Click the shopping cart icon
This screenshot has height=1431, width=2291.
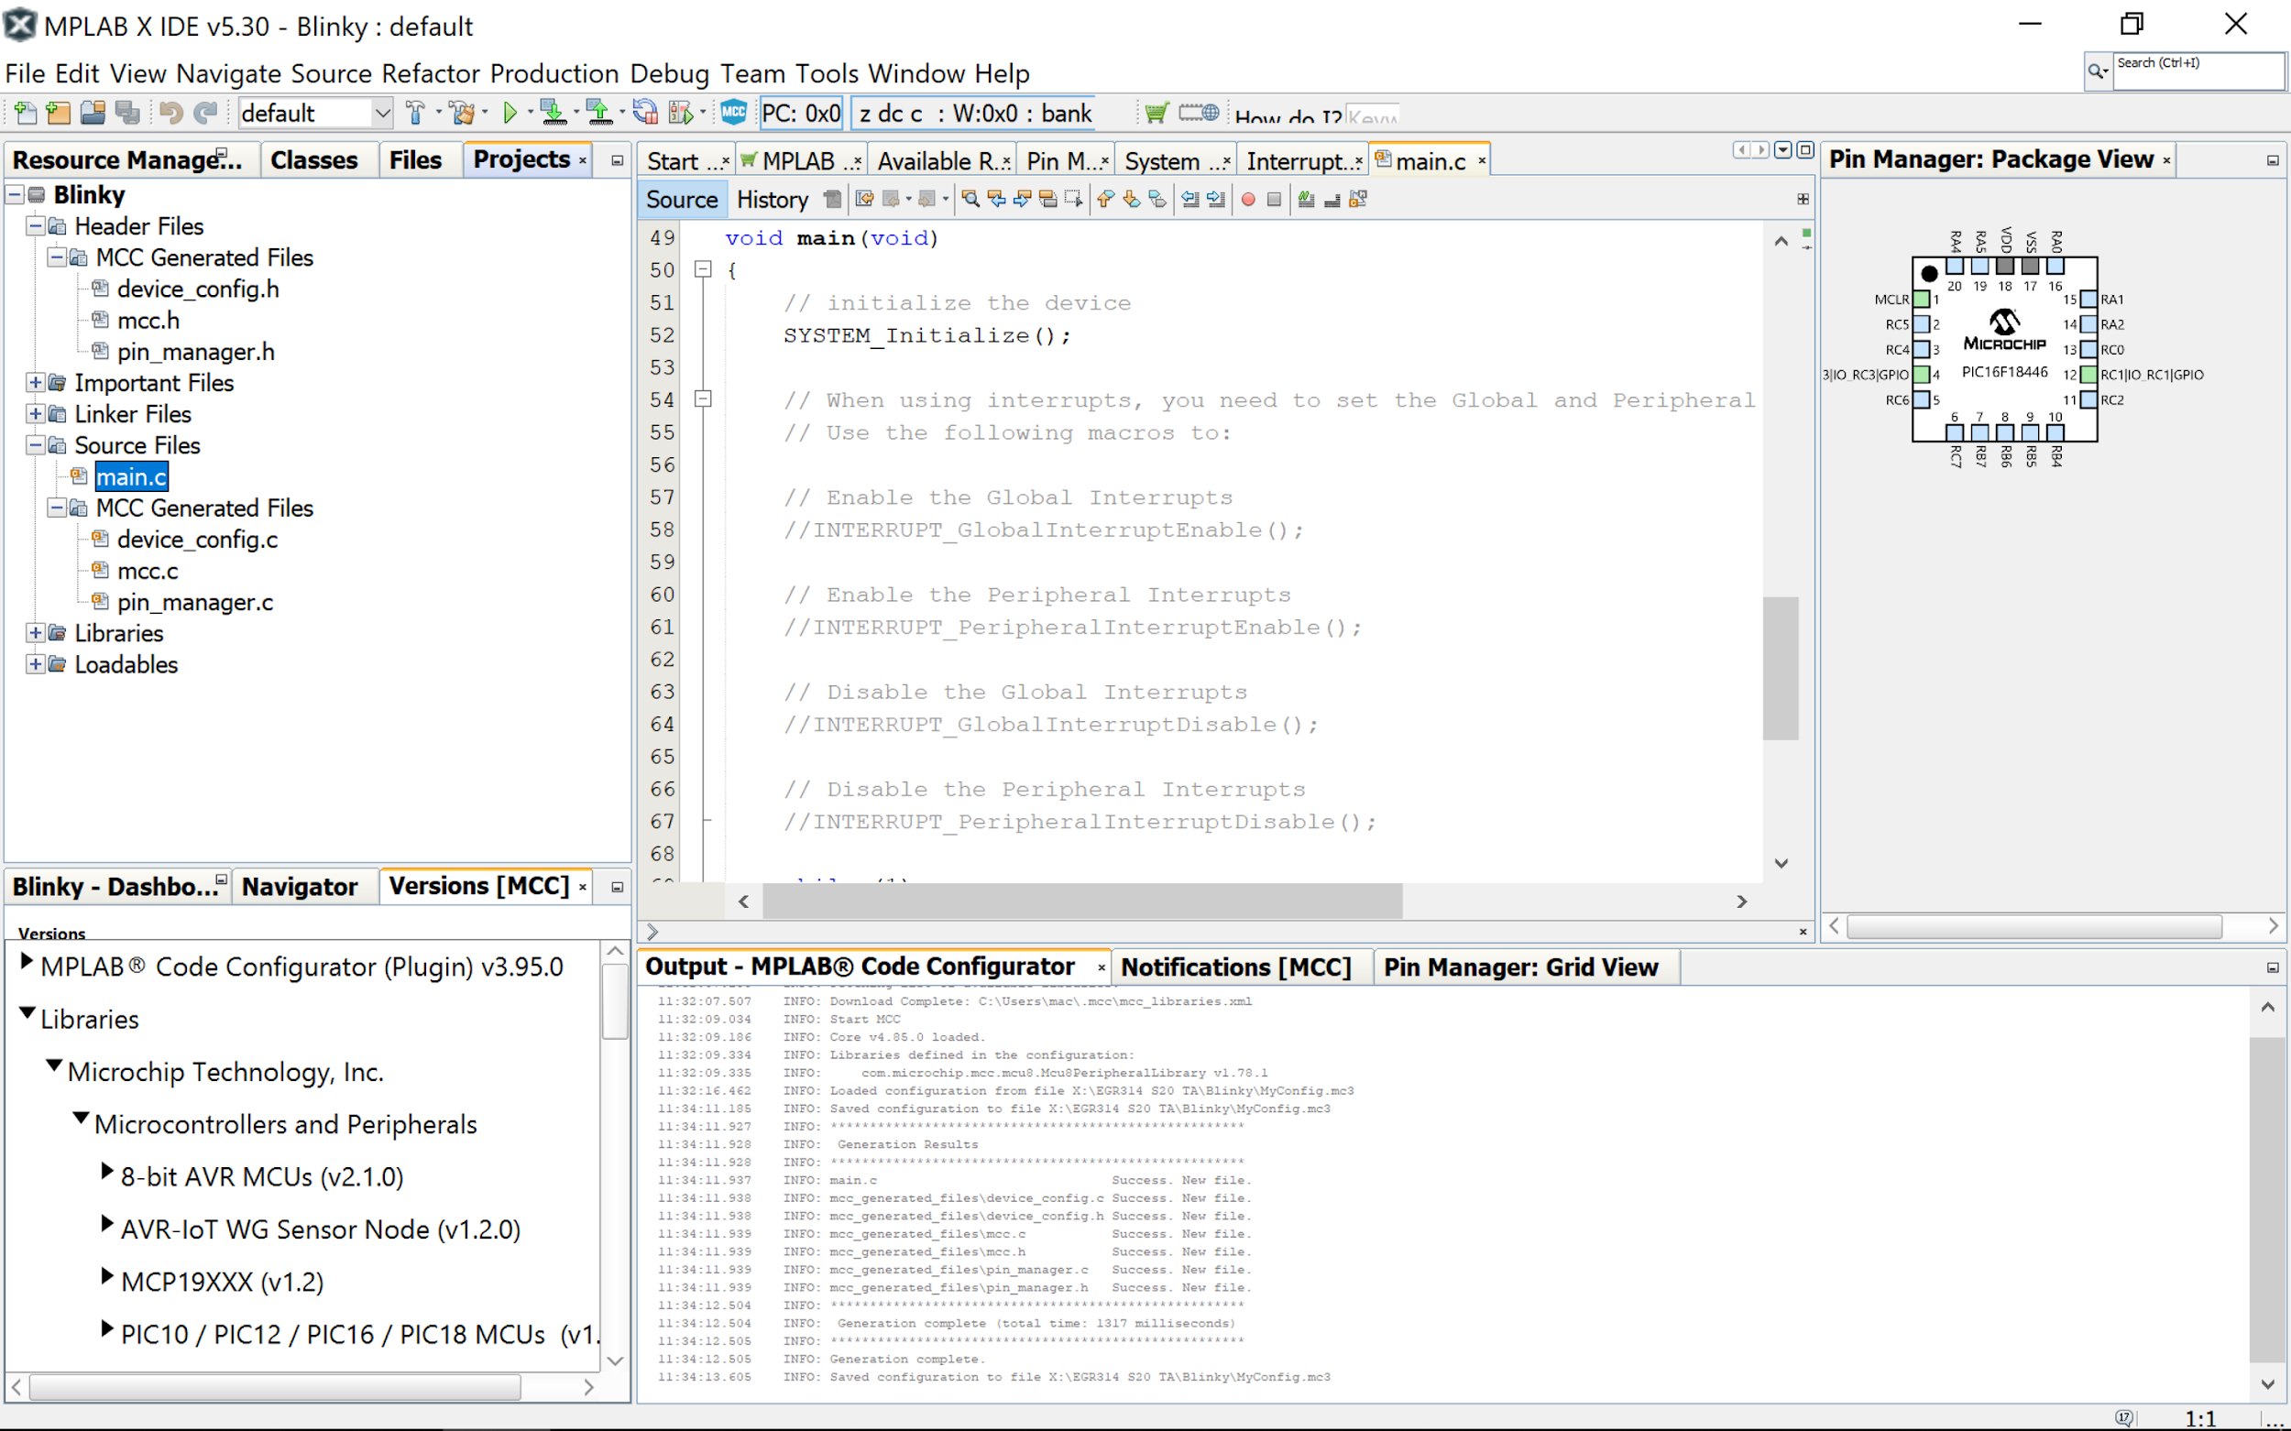1156,114
